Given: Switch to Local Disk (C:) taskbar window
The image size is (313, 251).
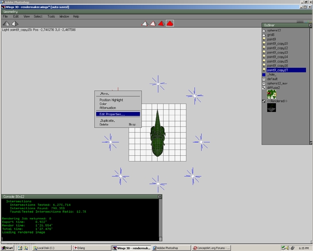Looking at the screenshot, I should pos(51,248).
